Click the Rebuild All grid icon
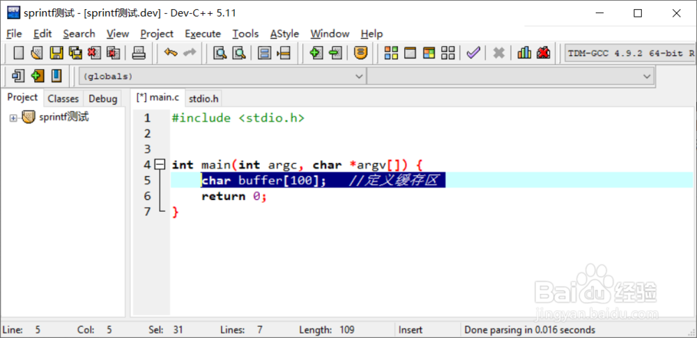Viewport: 697px width, 338px height. point(447,54)
